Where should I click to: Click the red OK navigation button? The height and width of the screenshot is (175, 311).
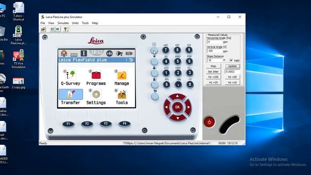pos(177,107)
